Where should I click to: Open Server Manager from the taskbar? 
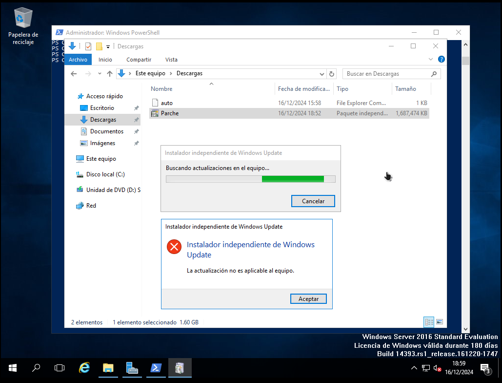[132, 368]
